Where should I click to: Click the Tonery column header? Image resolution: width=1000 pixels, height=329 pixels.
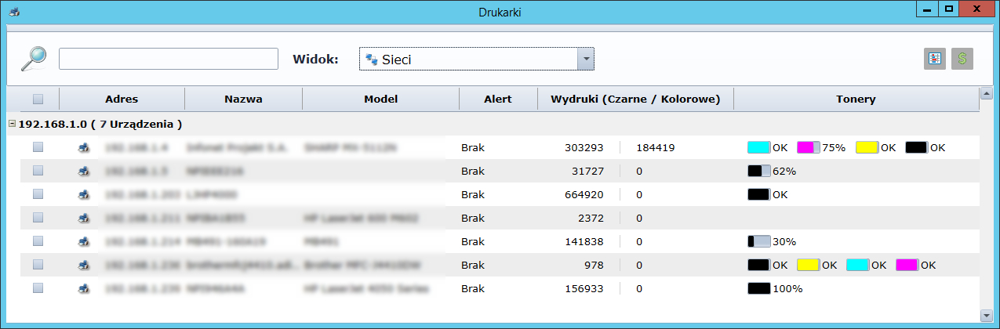856,99
